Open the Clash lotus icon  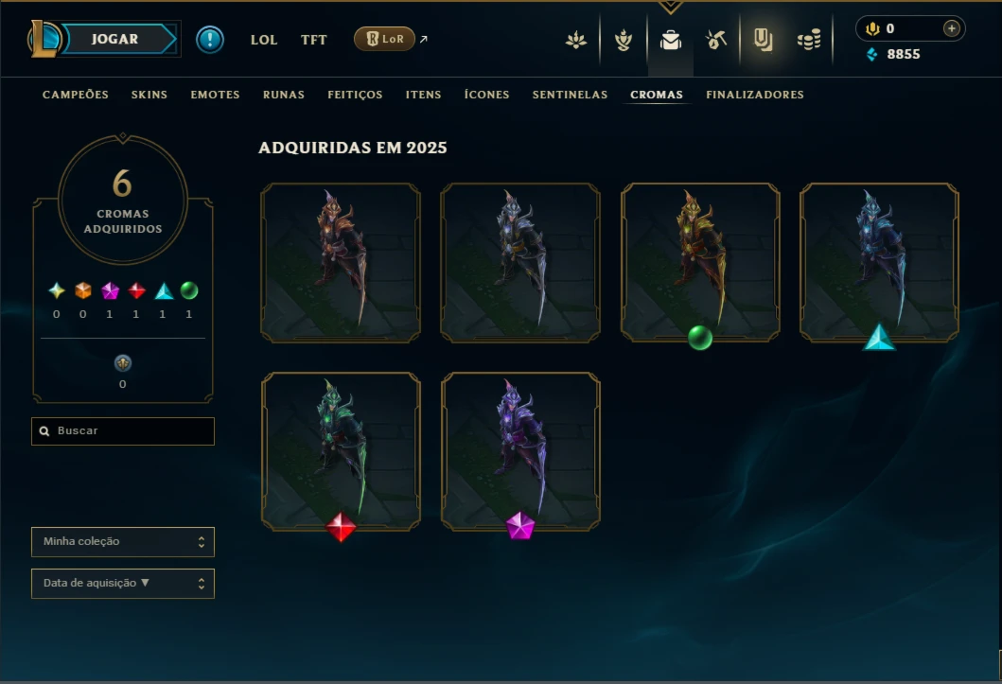click(576, 41)
